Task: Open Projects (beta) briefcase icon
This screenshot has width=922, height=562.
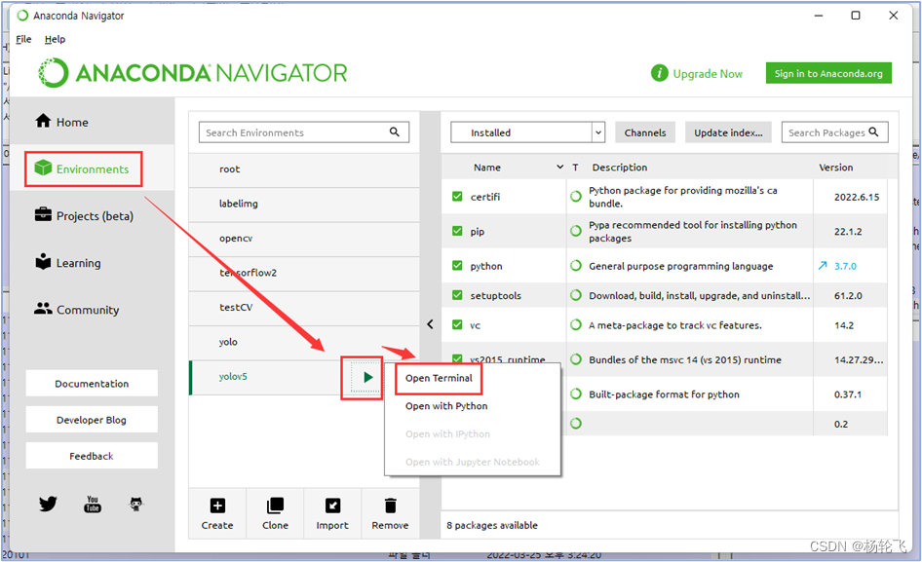Action: click(x=43, y=214)
